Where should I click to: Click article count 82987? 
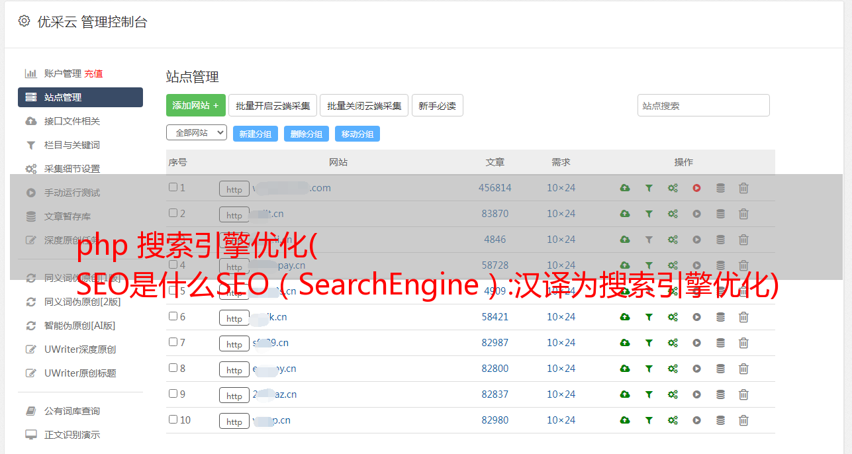[495, 343]
